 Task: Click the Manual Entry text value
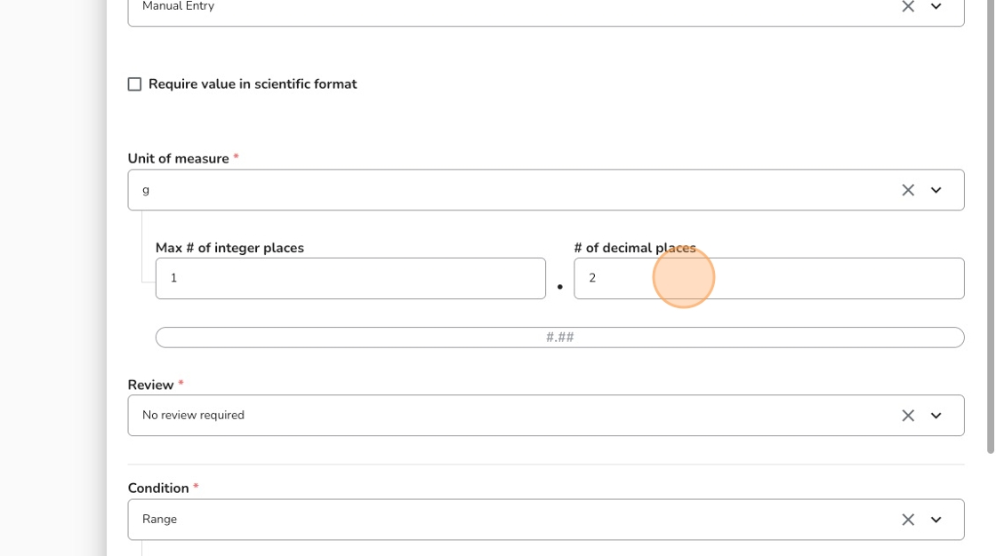tap(178, 6)
